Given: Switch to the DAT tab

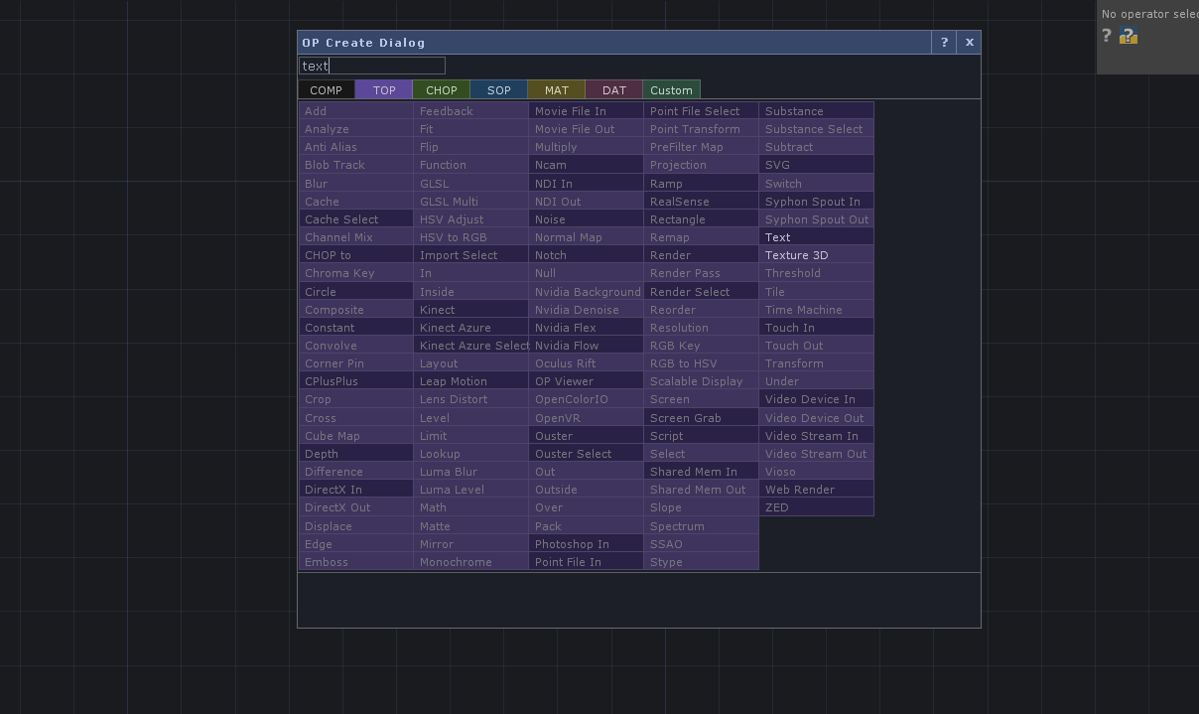Looking at the screenshot, I should [x=614, y=89].
